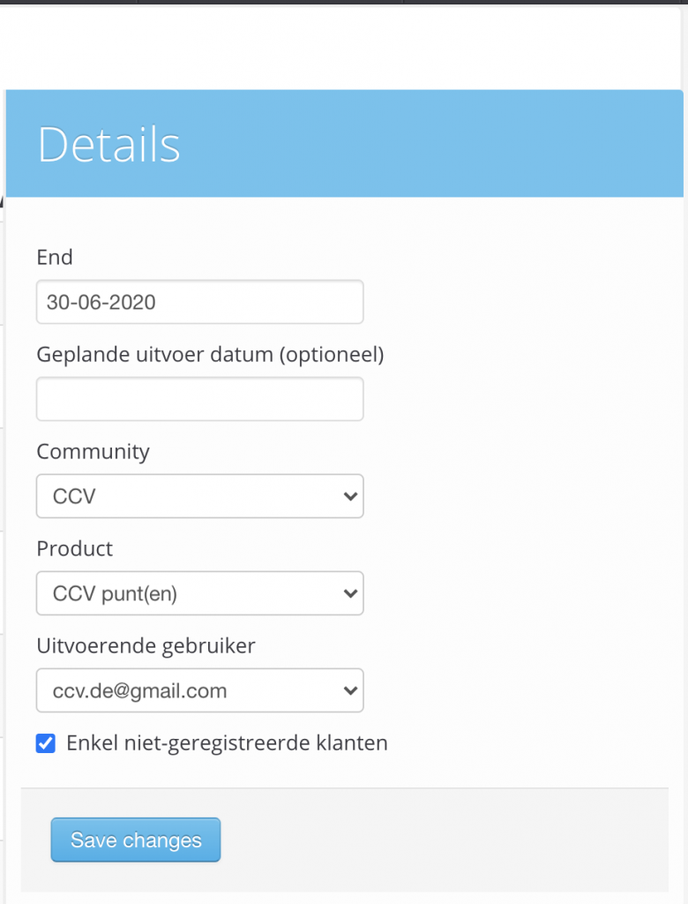Click the chevron arrow beside ccv.de@gmail.com

[350, 690]
